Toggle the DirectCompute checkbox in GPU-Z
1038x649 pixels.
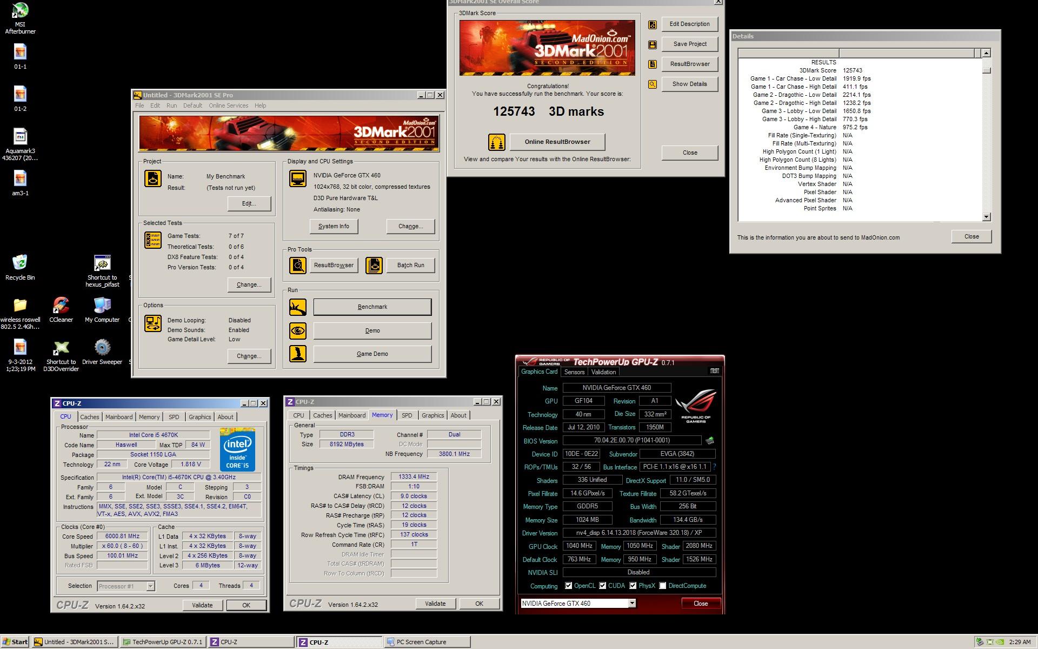pos(662,586)
